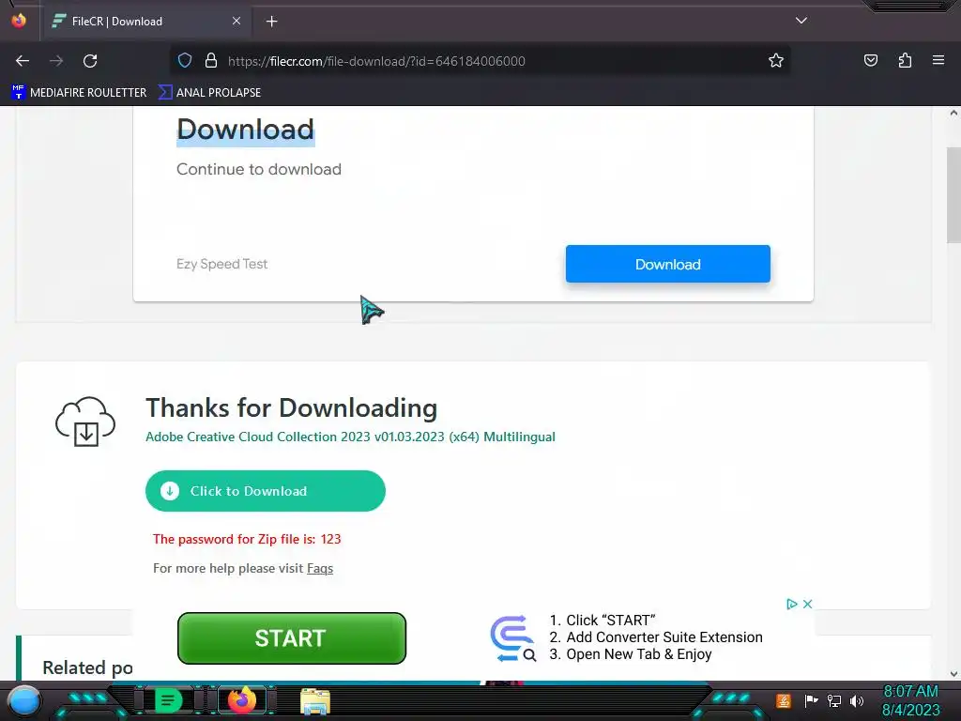The image size is (961, 721).
Task: Click the forward navigation arrow
Action: click(56, 61)
